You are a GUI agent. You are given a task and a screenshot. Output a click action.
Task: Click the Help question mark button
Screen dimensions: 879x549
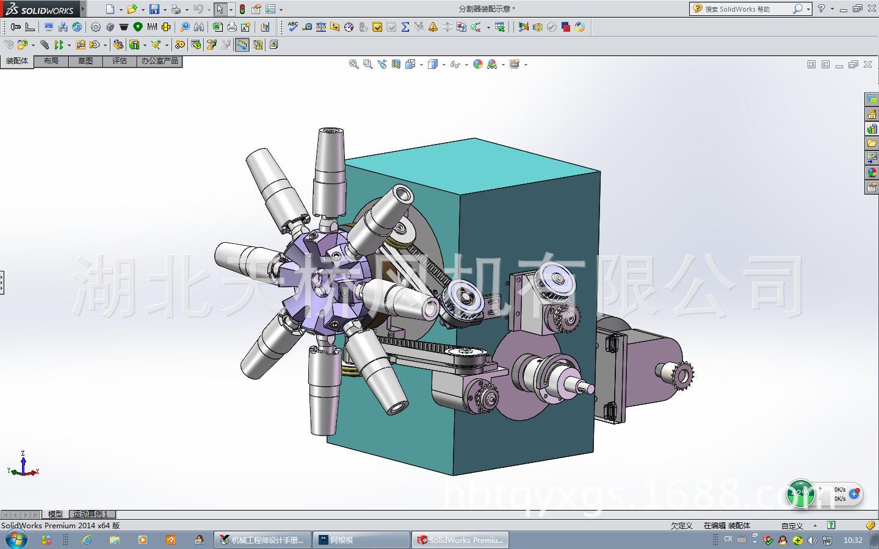pyautogui.click(x=822, y=9)
